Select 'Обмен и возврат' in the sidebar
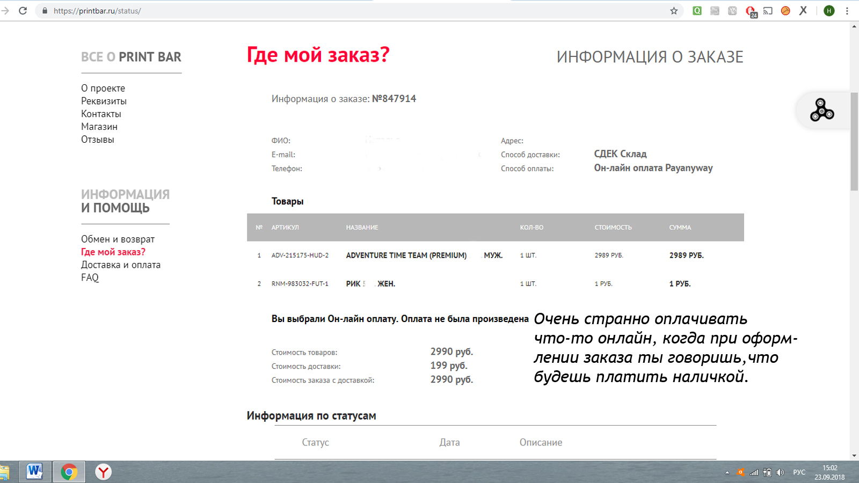The image size is (859, 483). coord(118,239)
